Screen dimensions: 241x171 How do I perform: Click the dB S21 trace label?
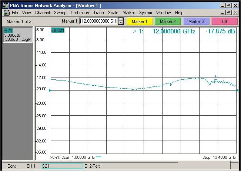58,30
